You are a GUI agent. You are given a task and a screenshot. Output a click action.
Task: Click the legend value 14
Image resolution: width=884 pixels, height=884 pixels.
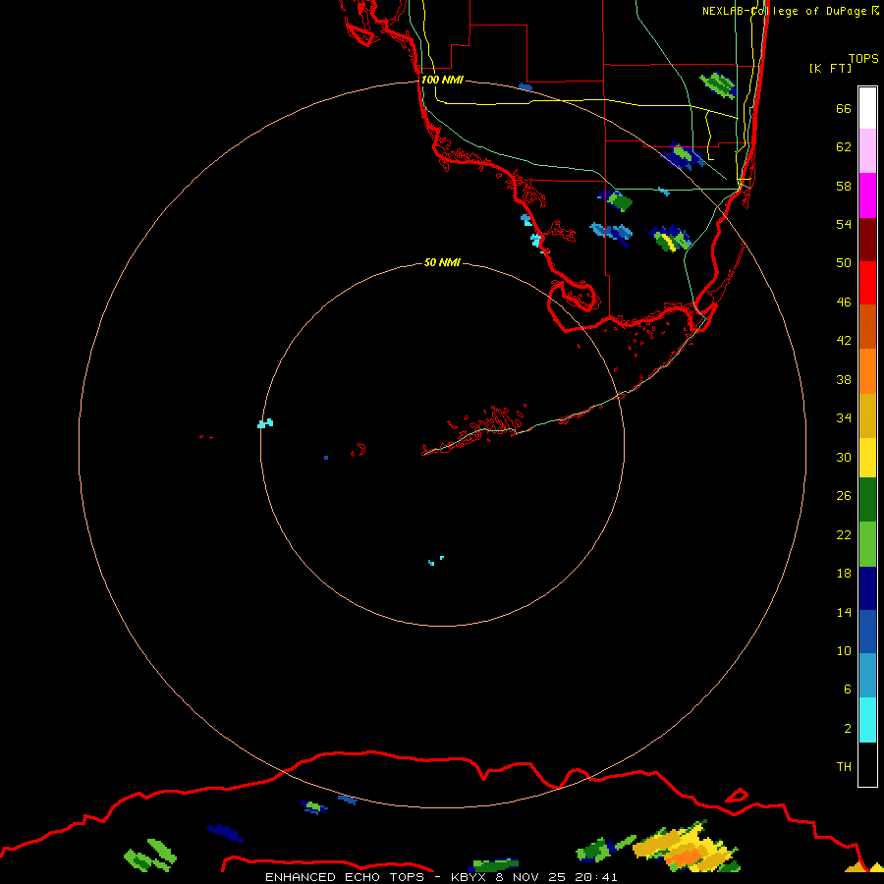click(844, 612)
